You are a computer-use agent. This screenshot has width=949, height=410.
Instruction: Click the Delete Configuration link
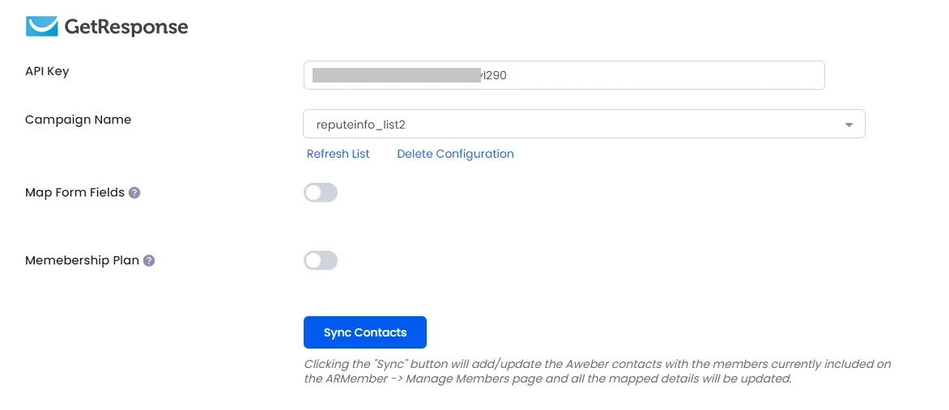[x=455, y=154]
